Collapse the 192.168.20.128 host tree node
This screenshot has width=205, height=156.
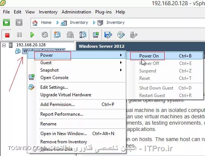pos(4,45)
